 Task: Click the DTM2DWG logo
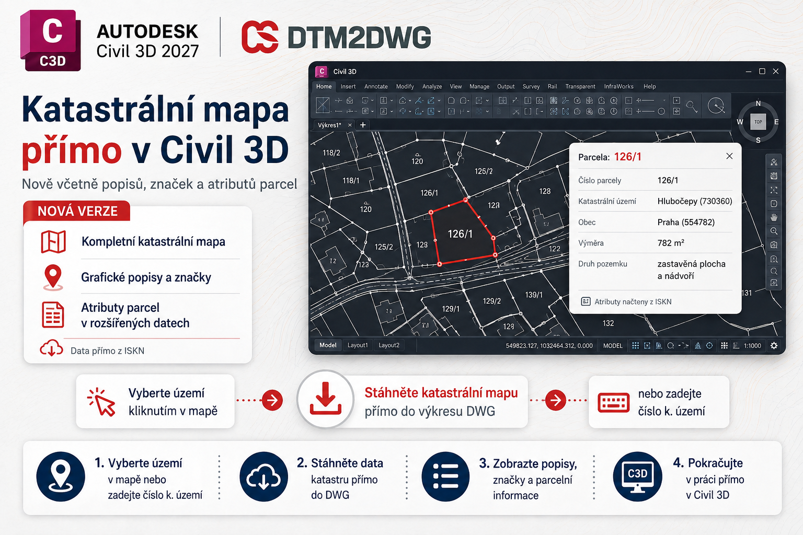point(337,38)
